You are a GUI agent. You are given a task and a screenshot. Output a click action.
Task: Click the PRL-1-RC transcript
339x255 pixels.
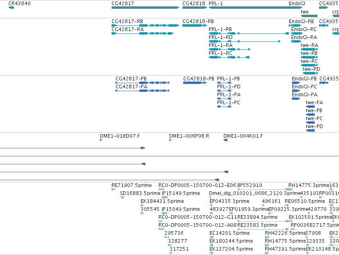click(229, 57)
